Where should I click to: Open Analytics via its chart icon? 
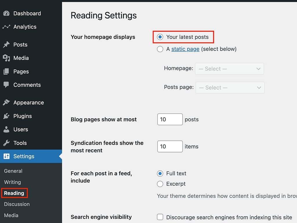click(6, 27)
